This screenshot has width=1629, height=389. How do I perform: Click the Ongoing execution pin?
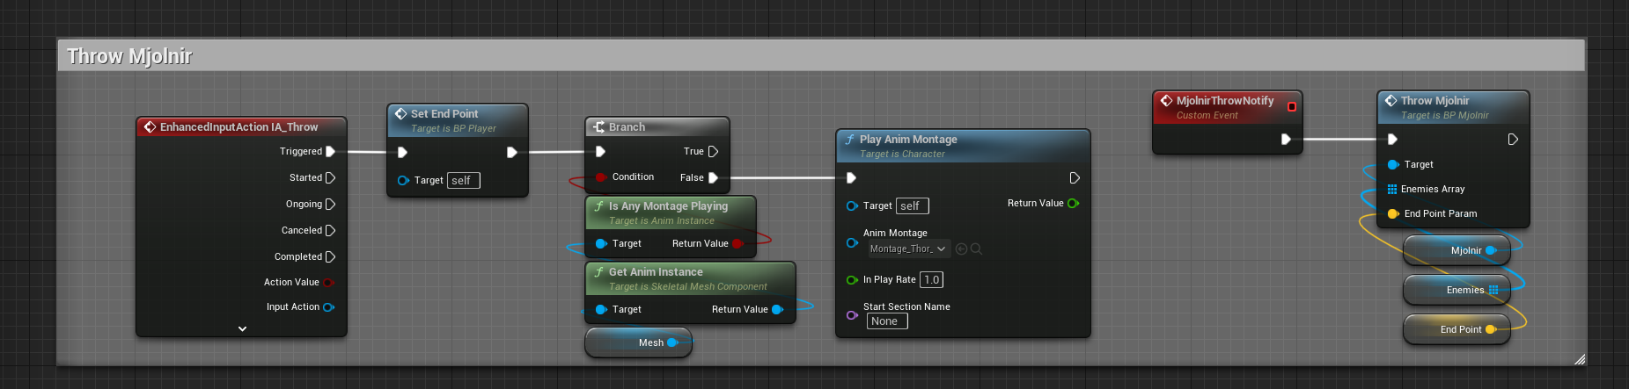(331, 205)
